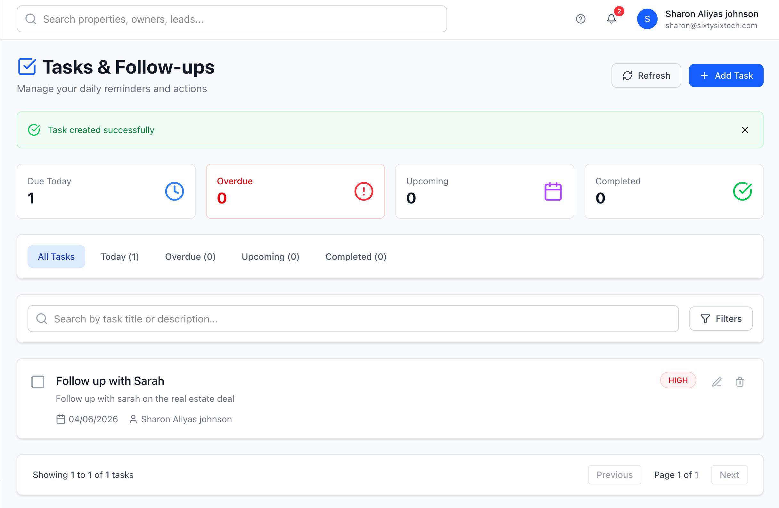Screen dimensions: 779x508
Task: Go to the Next page
Action: pyautogui.click(x=729, y=474)
